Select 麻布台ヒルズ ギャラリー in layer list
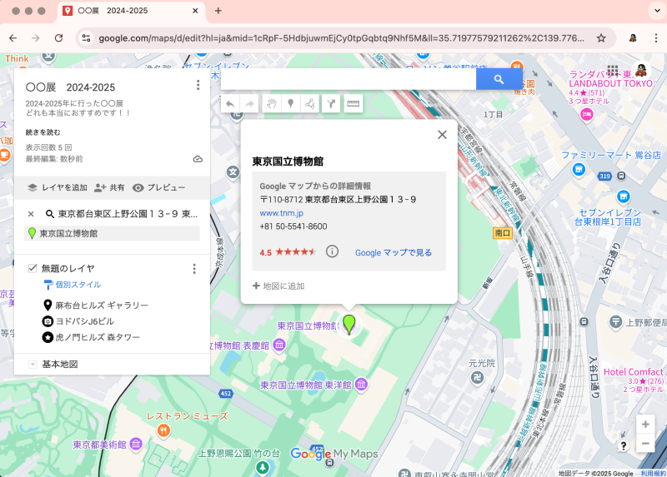667x477 pixels. [96, 305]
